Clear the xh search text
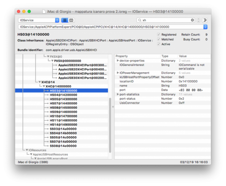The image size is (226, 186). click(192, 20)
